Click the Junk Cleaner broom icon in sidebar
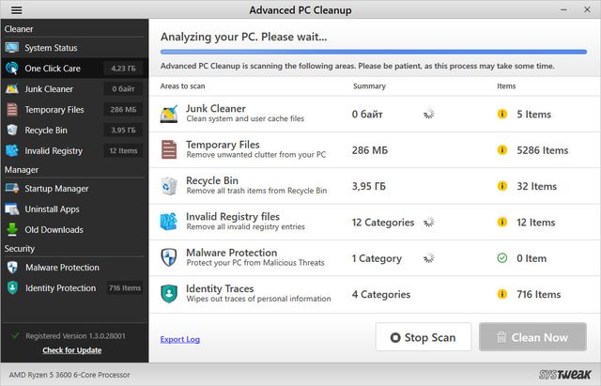 [x=12, y=89]
